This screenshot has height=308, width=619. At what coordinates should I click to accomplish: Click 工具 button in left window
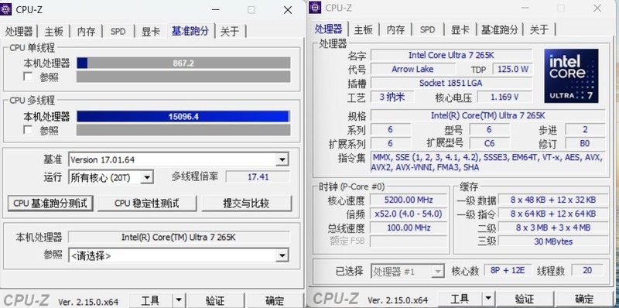pos(150,301)
